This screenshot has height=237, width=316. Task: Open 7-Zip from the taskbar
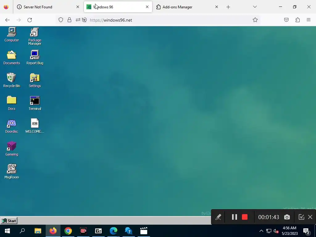[x=98, y=231]
